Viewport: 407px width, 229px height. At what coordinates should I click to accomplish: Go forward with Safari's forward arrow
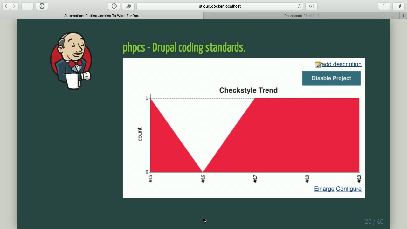[x=14, y=6]
